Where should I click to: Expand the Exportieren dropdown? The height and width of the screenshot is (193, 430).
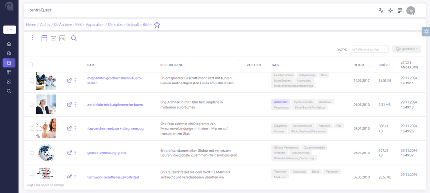[406, 49]
